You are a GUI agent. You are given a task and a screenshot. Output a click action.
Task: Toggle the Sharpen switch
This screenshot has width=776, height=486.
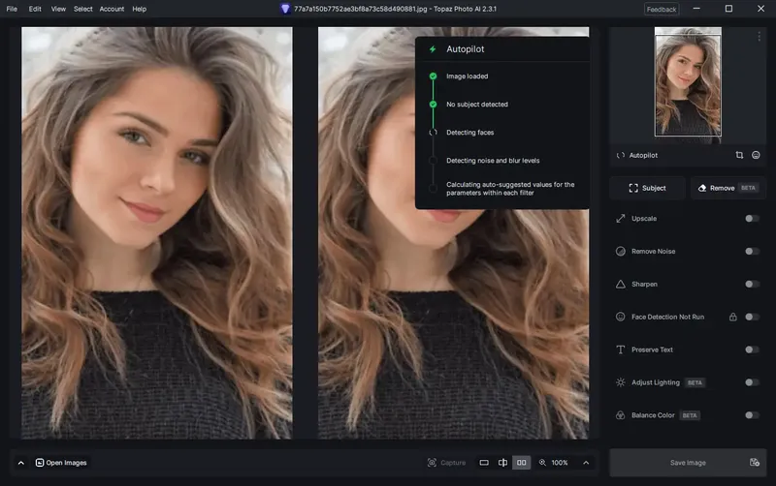point(752,284)
